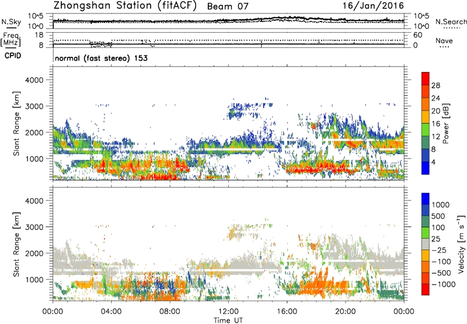Click the 16:00 time tick label

click(x=287, y=312)
